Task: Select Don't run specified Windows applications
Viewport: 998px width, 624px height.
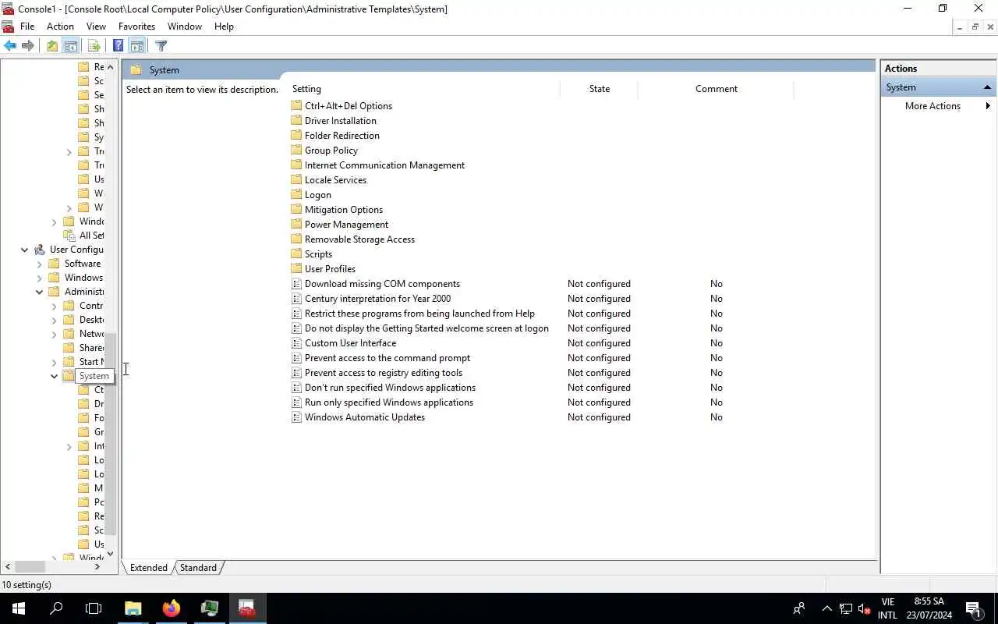Action: pyautogui.click(x=390, y=388)
